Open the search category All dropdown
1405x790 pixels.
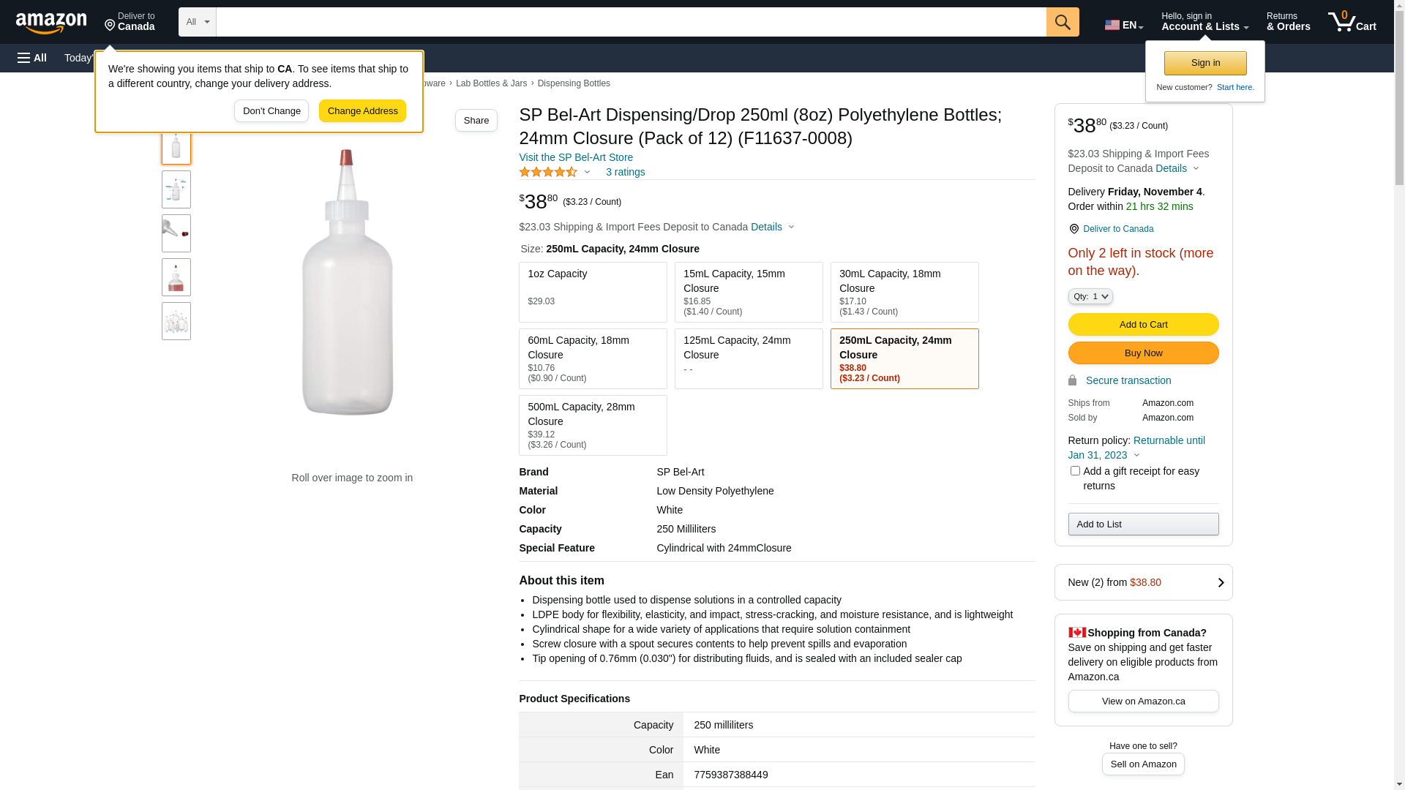pos(198,22)
